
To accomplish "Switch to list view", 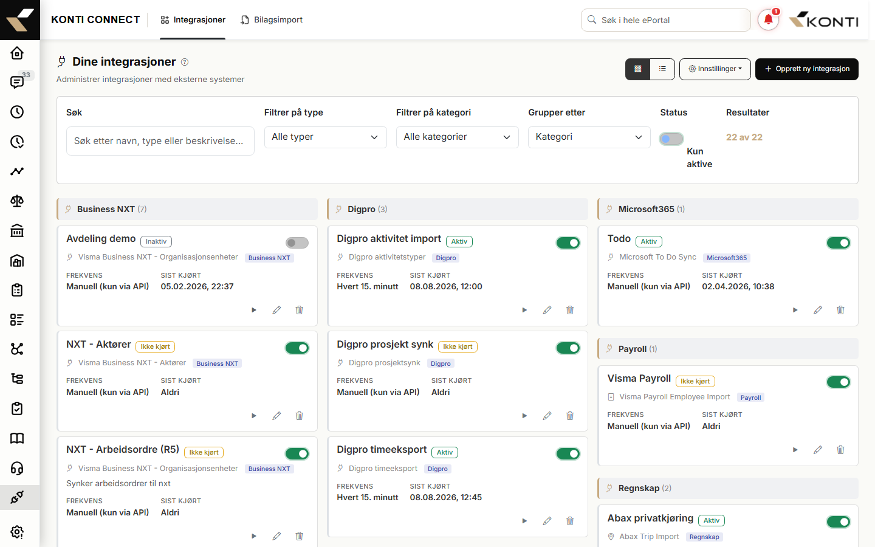I will 662,69.
